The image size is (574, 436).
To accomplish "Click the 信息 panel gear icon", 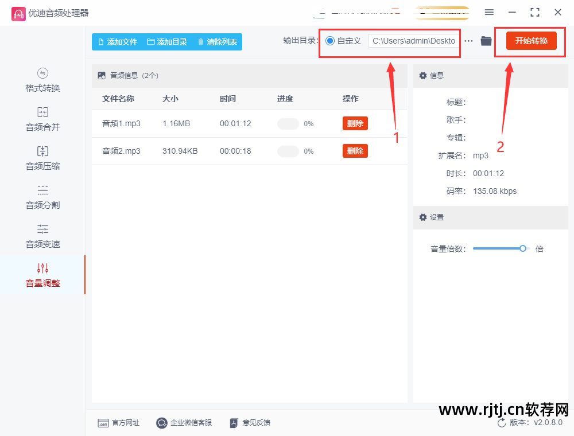I will click(x=423, y=75).
